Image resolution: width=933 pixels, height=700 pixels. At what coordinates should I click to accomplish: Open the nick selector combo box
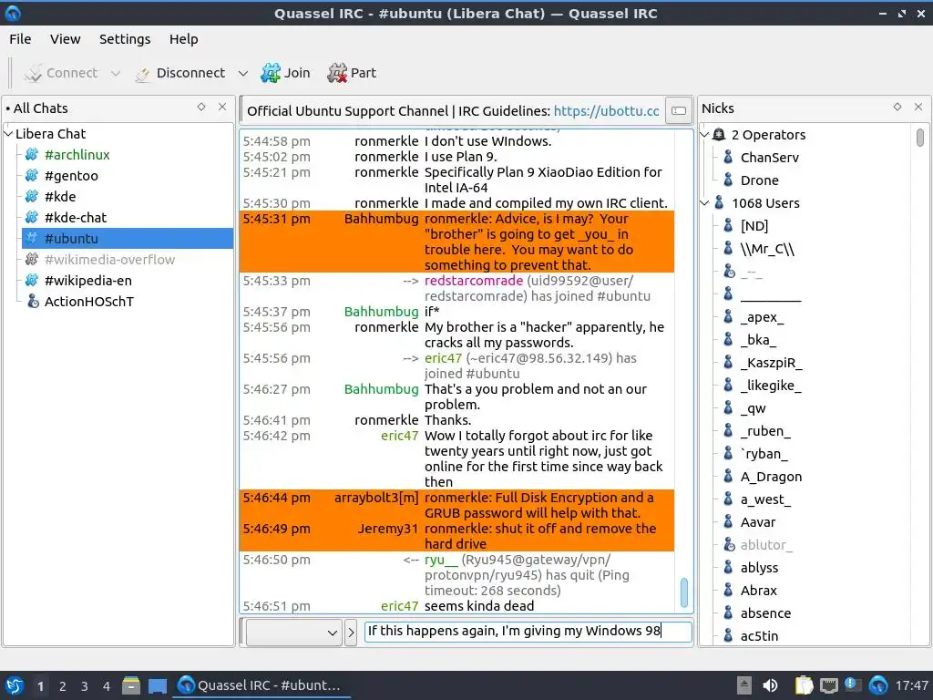coord(293,633)
